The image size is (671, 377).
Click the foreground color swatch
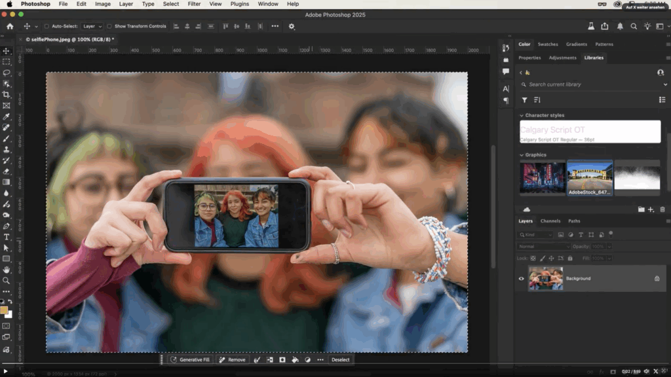[x=5, y=310]
